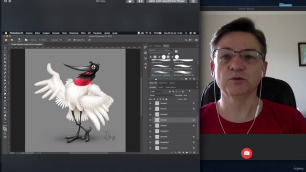Hide the Camada19-1 layer
This screenshot has height=172, width=306.
[150, 131]
